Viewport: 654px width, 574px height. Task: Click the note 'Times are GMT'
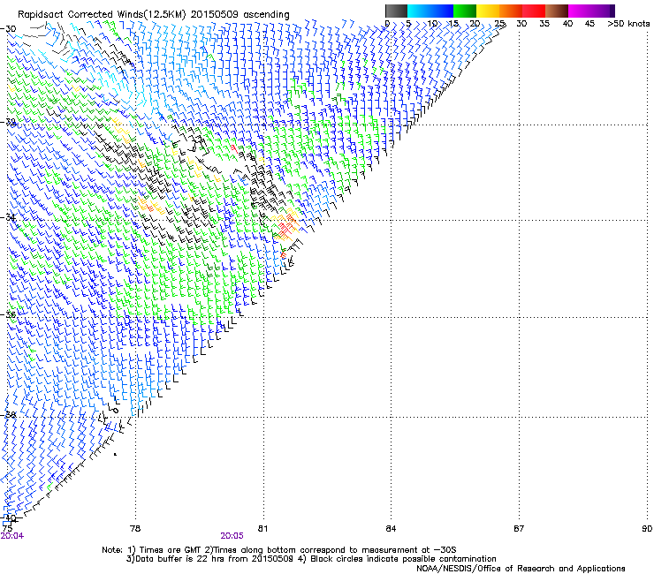point(170,550)
